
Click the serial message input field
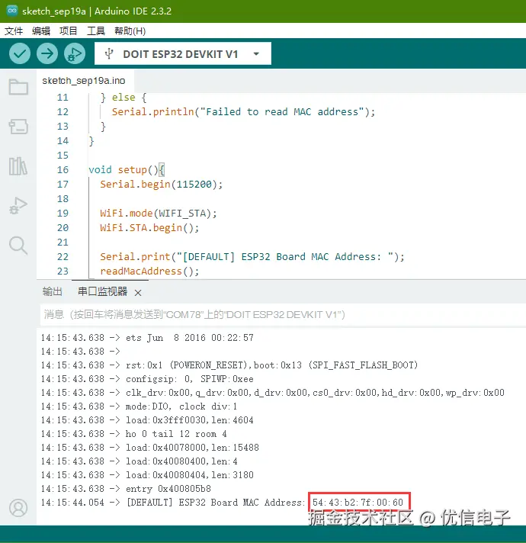click(x=283, y=314)
